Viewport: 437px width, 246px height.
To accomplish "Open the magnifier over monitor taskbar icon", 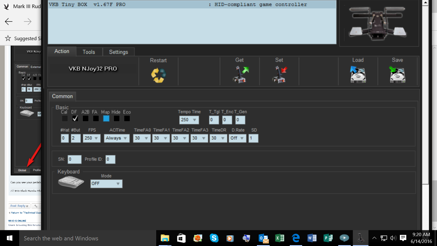I will (x=246, y=238).
